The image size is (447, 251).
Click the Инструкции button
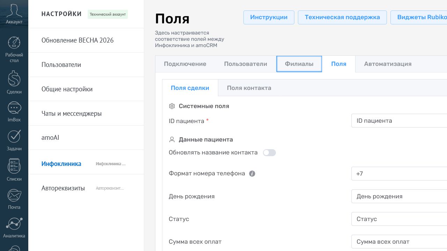269,17
